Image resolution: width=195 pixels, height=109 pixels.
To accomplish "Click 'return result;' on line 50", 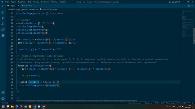I will pos(31,75).
